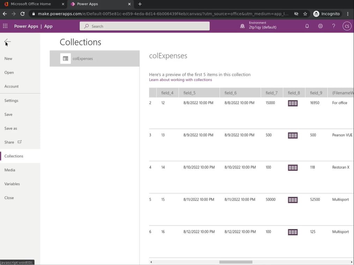Viewport: 354px width, 265px height.
Task: Select Media in the left menu
Action: (x=10, y=170)
